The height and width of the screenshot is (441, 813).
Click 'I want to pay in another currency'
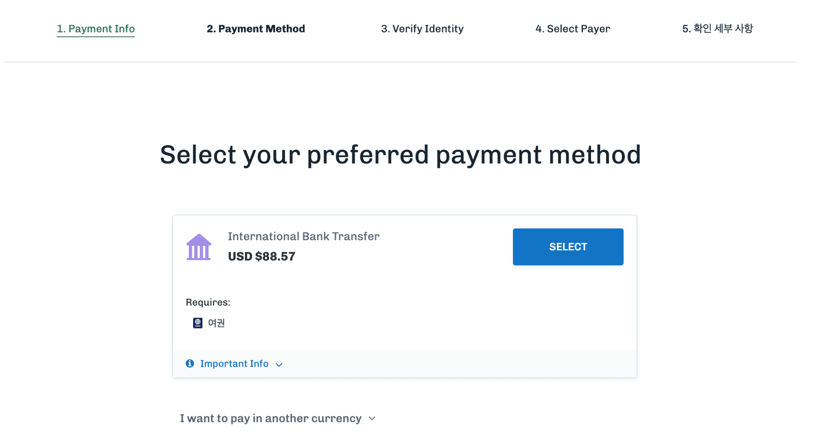[x=271, y=418]
